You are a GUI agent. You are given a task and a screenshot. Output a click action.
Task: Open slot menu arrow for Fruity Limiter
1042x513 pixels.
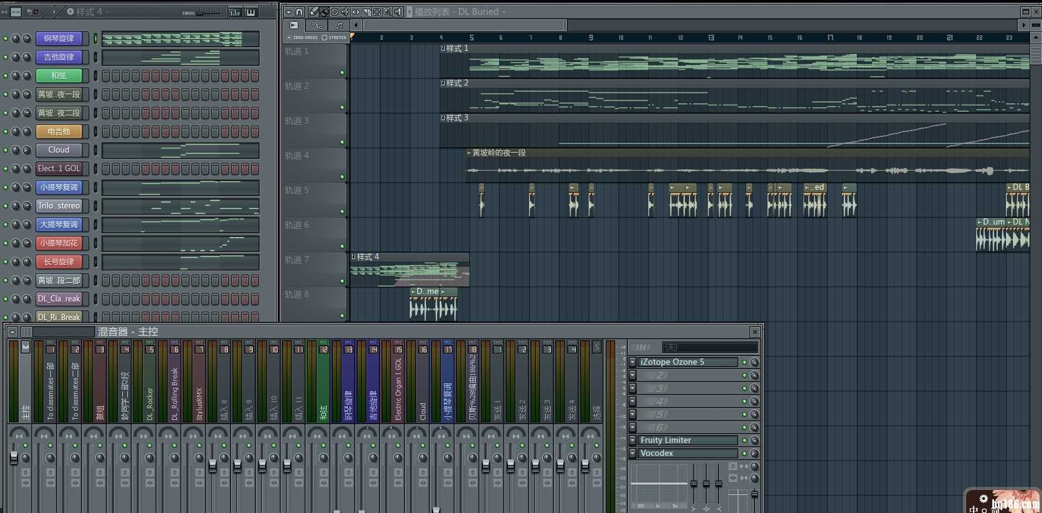point(633,440)
